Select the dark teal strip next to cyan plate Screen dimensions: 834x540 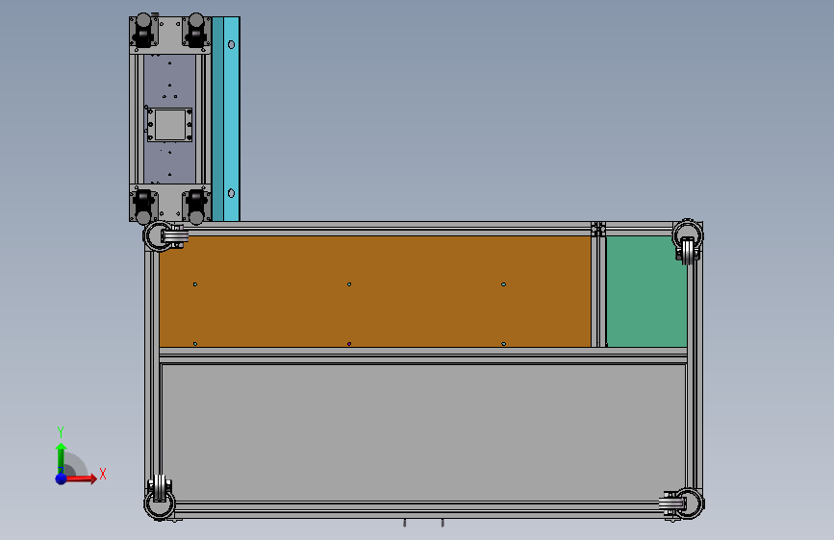pyautogui.click(x=217, y=119)
